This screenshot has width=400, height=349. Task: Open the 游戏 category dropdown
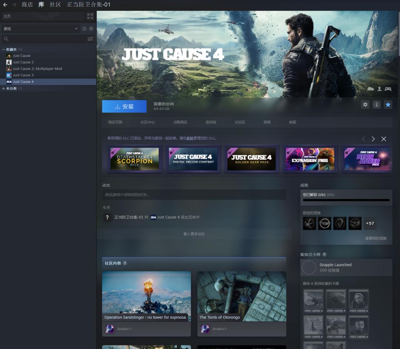40,29
